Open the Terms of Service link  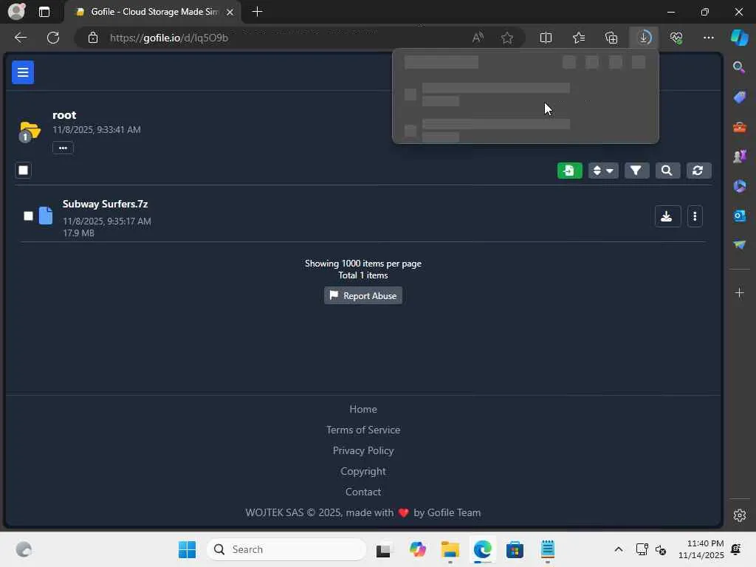pyautogui.click(x=363, y=430)
